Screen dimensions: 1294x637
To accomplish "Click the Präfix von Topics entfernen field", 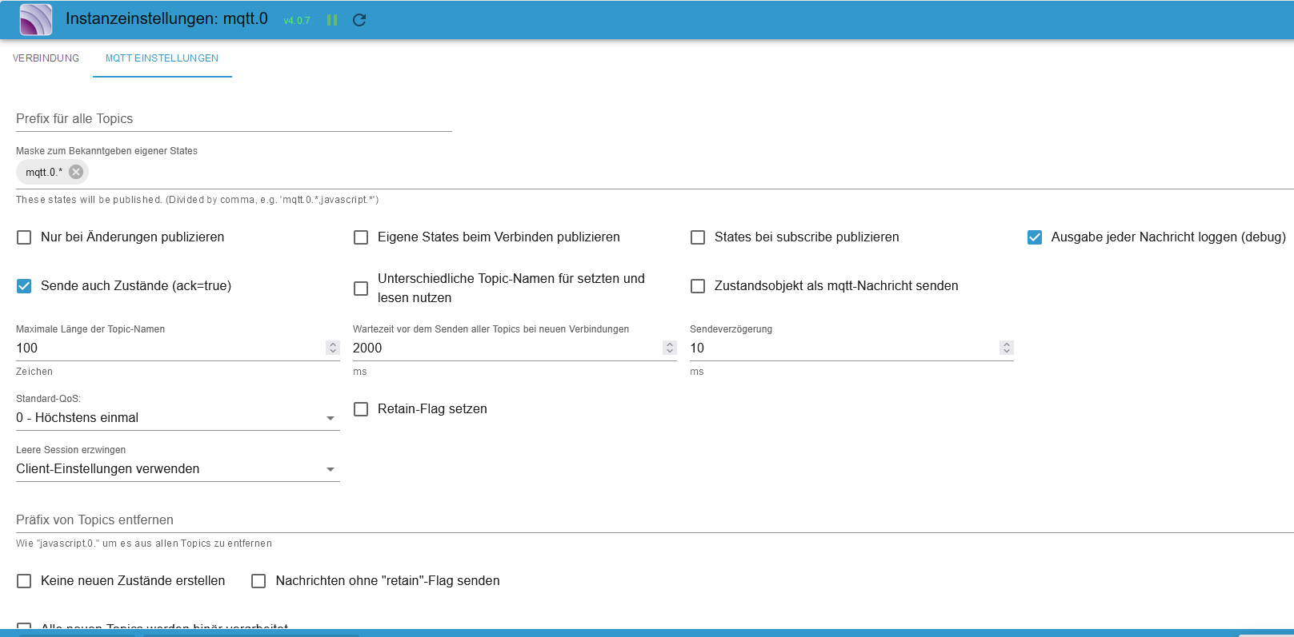I will (640, 520).
